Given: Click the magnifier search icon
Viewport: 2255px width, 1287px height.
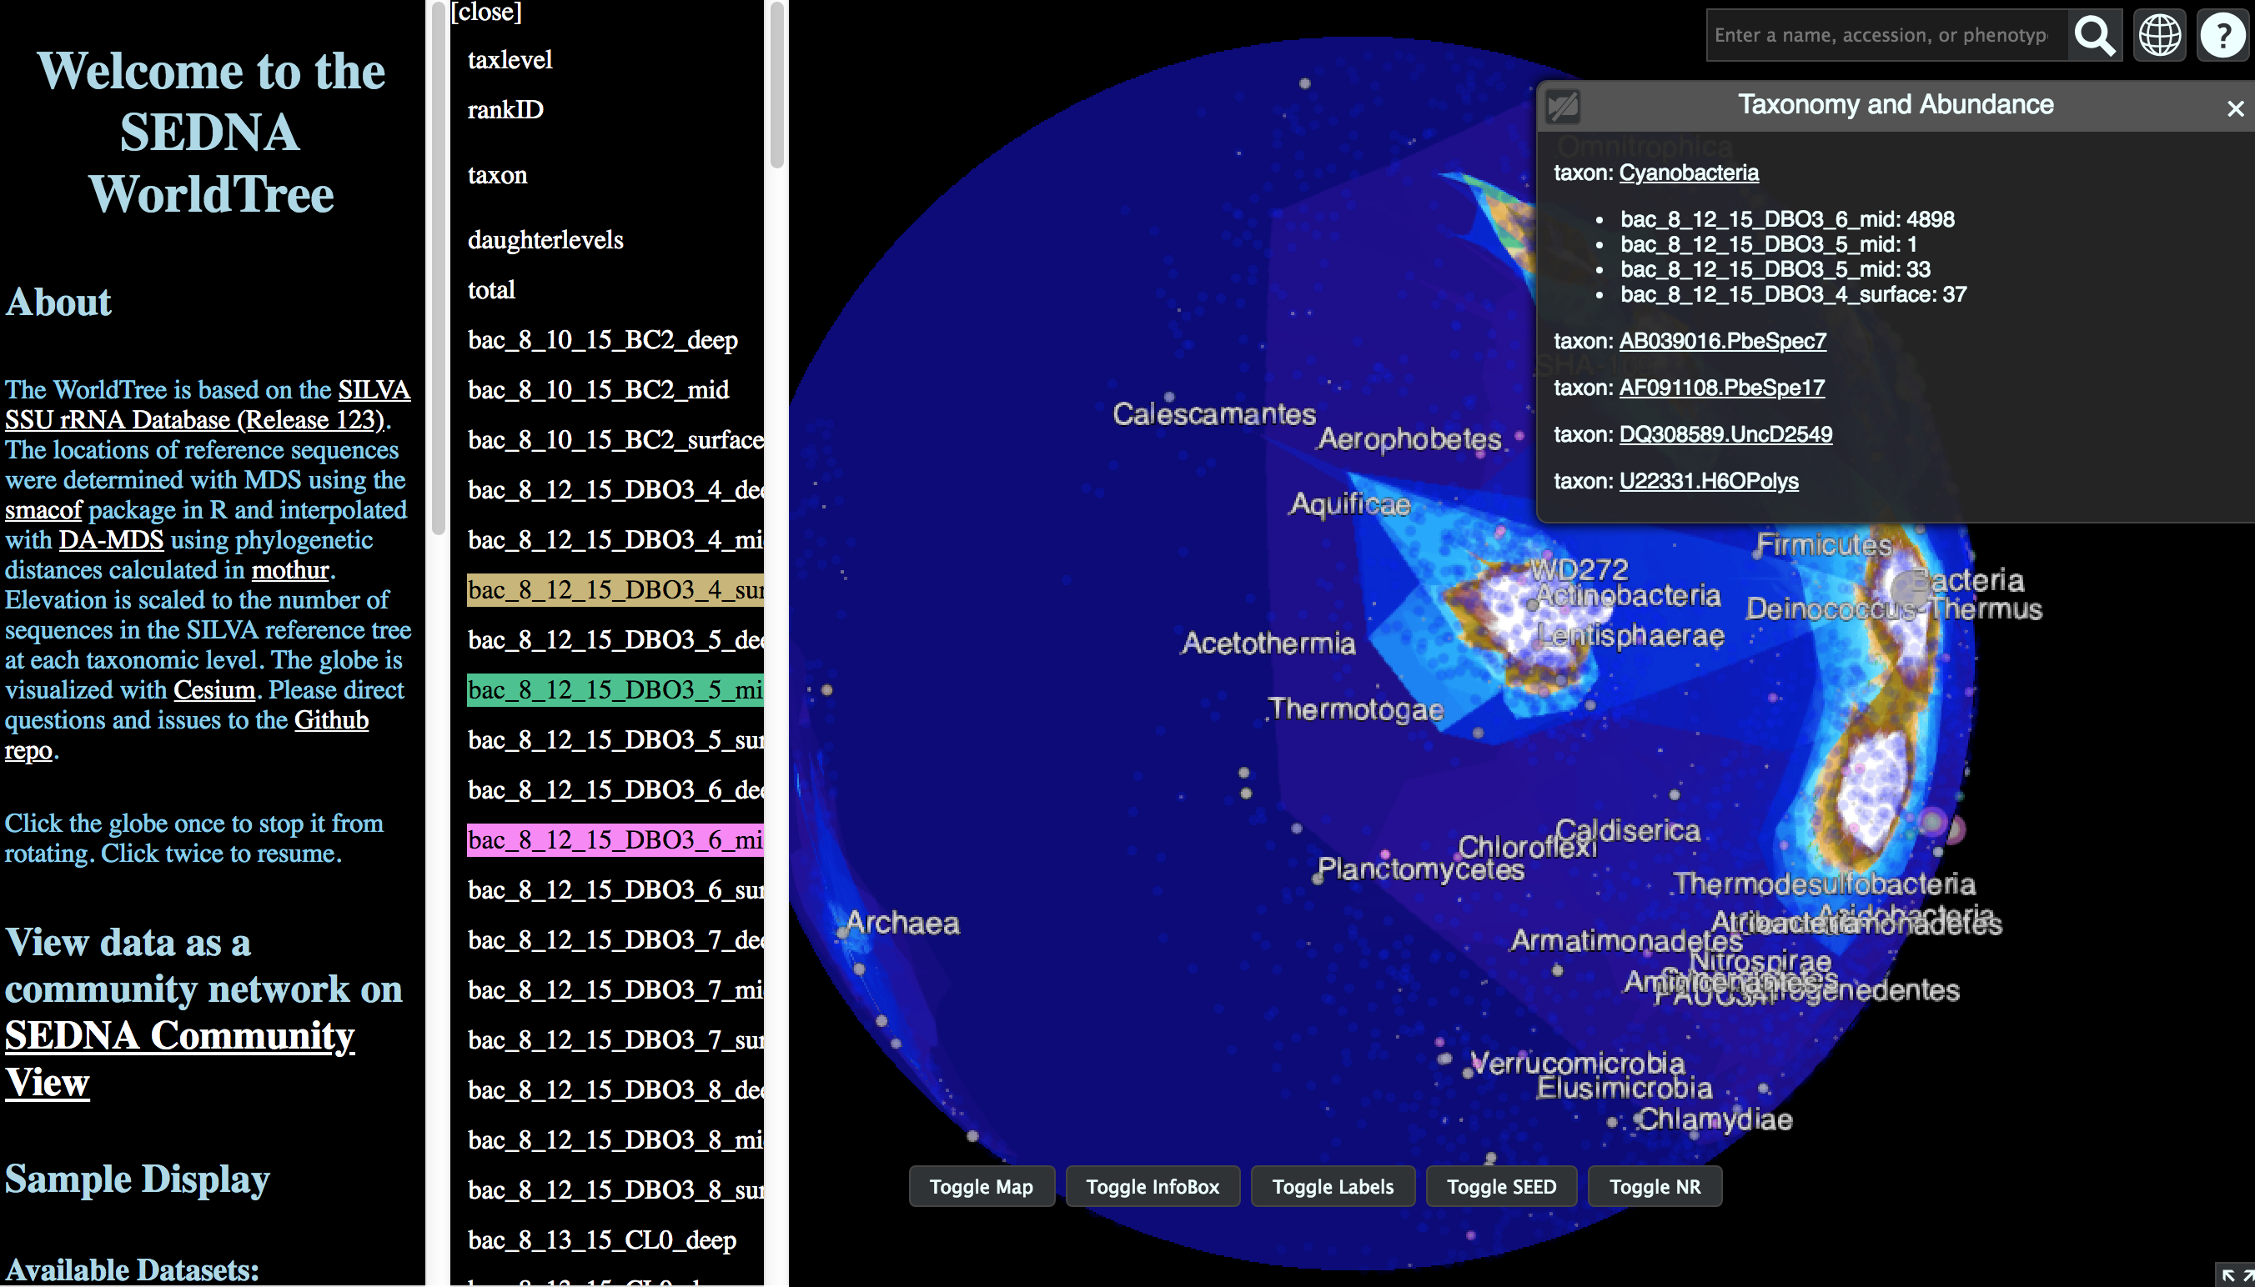Looking at the screenshot, I should (x=2094, y=35).
